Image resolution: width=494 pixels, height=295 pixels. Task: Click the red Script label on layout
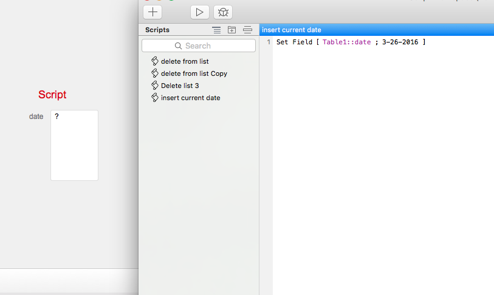tap(52, 95)
